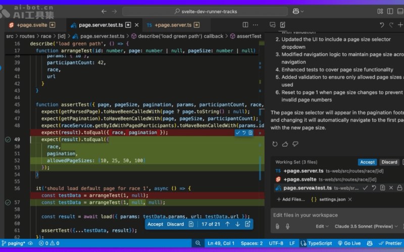Open the editor more actions ellipsis

click(x=256, y=25)
